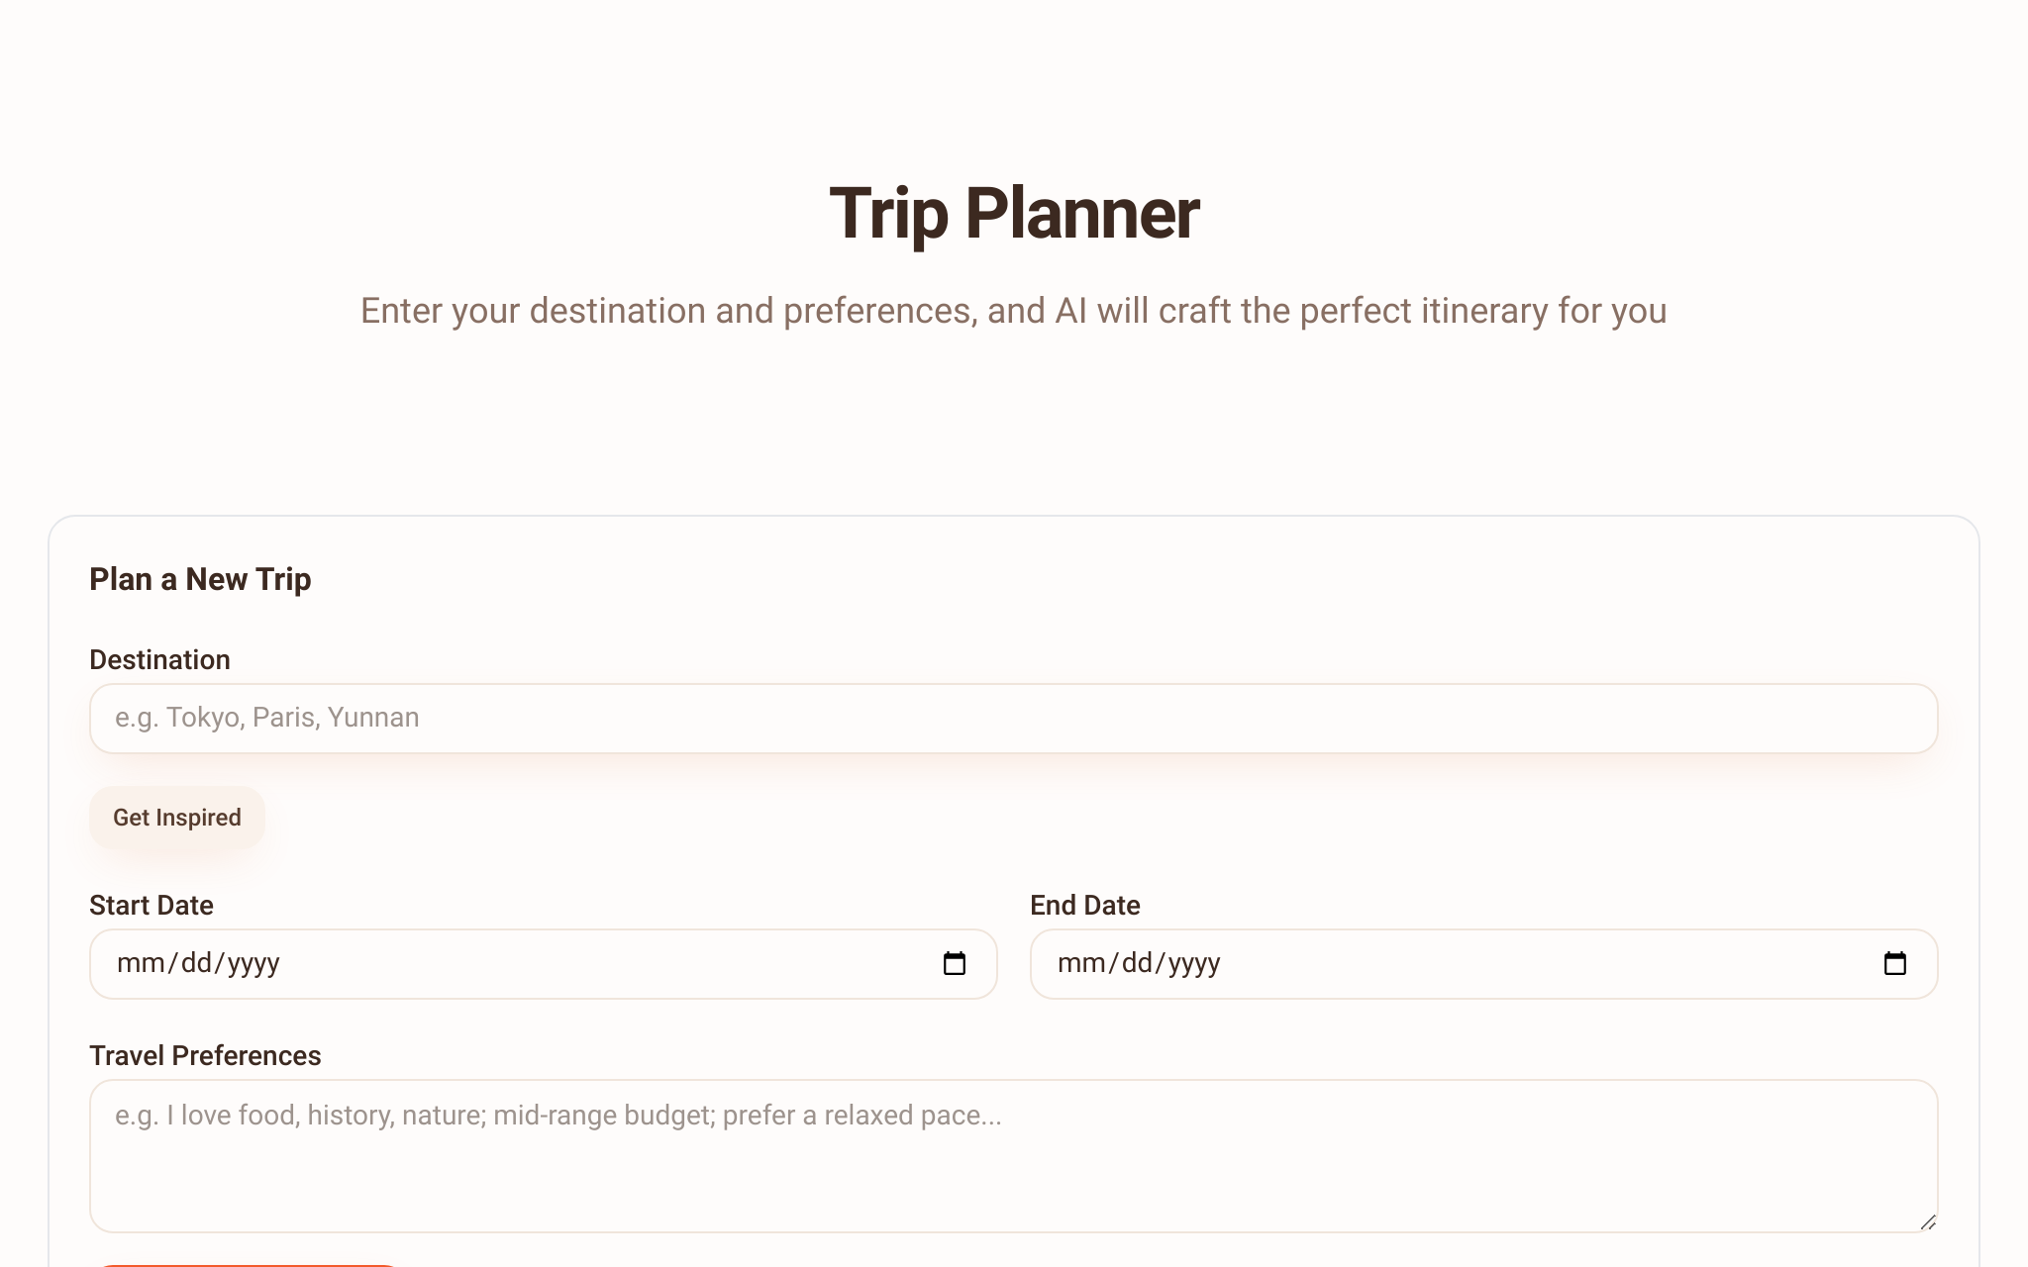This screenshot has height=1267, width=2028.
Task: Click the Start Date field label
Action: pyautogui.click(x=152, y=905)
